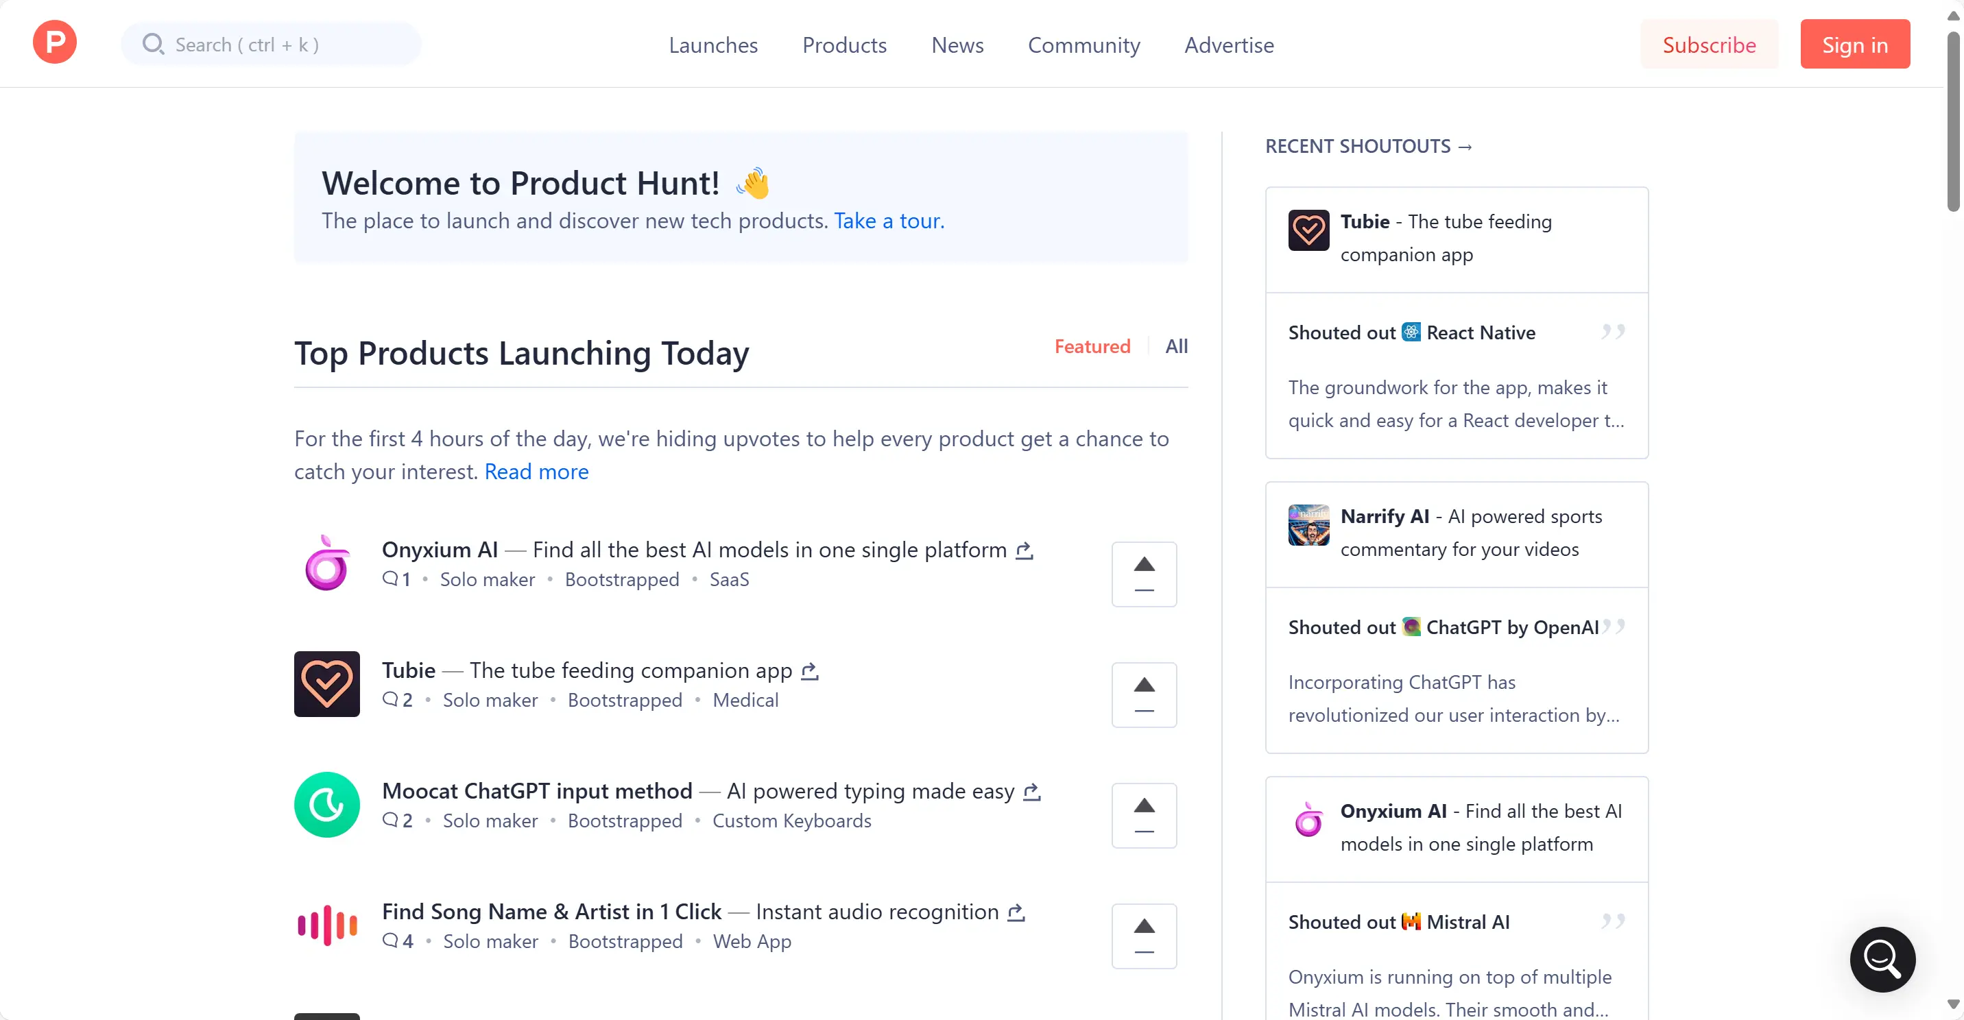Open ChatGPT by OpenAI shoutout link
This screenshot has width=1964, height=1020.
(x=1512, y=627)
